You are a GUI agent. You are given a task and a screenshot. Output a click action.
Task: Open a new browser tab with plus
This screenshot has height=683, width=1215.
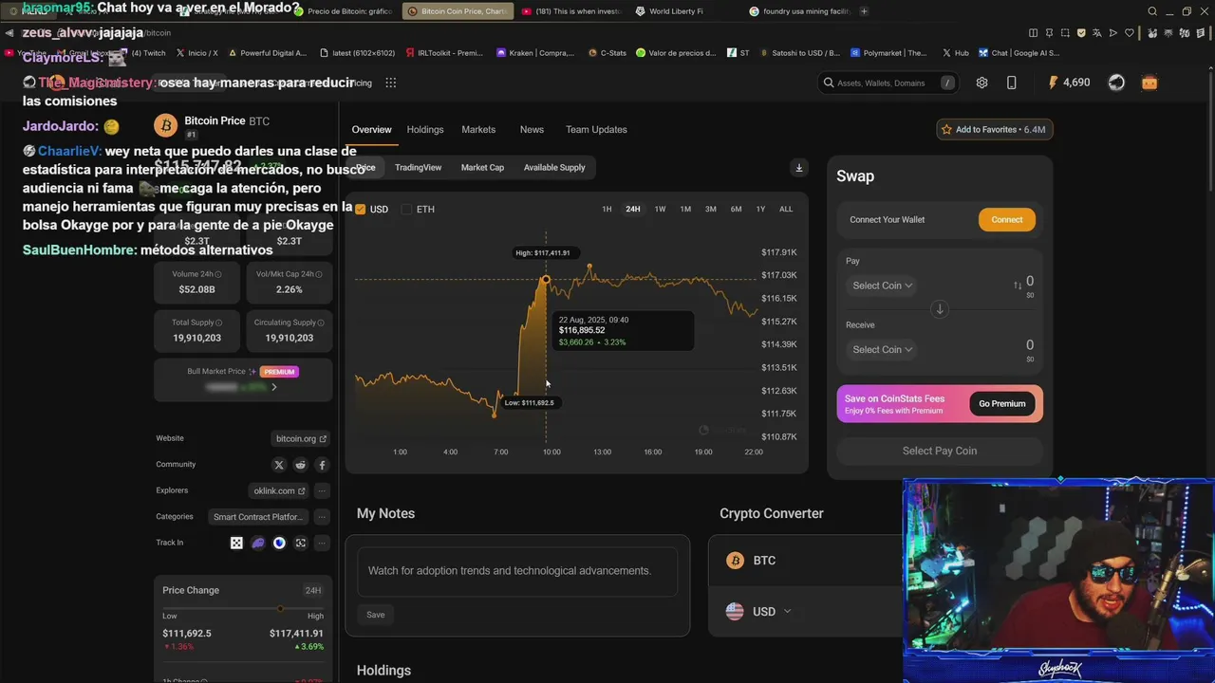click(864, 11)
